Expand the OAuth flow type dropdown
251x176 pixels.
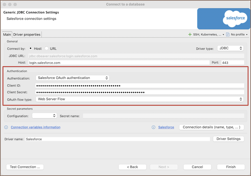(x=140, y=99)
